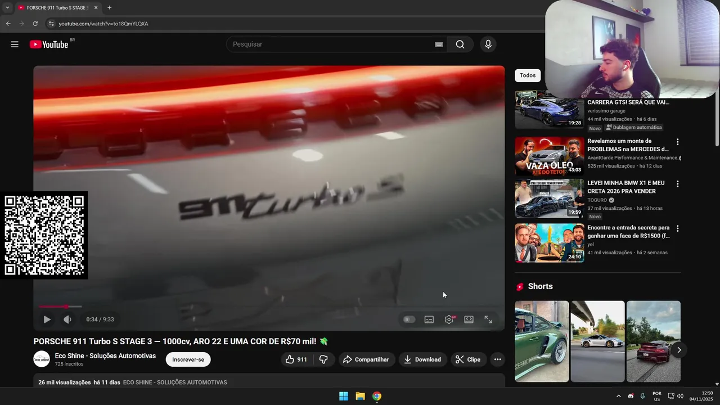Open the green Porsche Short

click(x=542, y=341)
